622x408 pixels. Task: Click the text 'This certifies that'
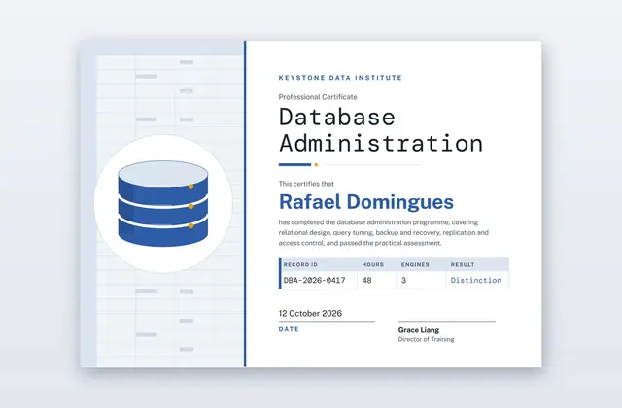(x=306, y=184)
